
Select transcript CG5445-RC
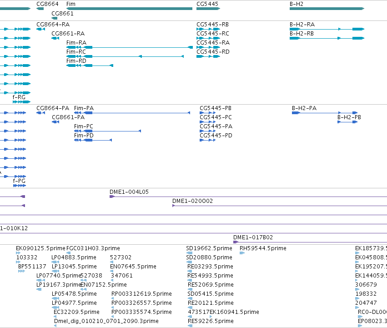click(x=213, y=34)
